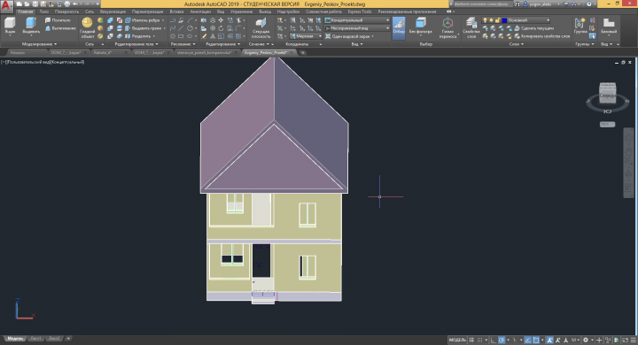Select the Line drawing tool
The height and width of the screenshot is (345, 638).
coord(181,28)
